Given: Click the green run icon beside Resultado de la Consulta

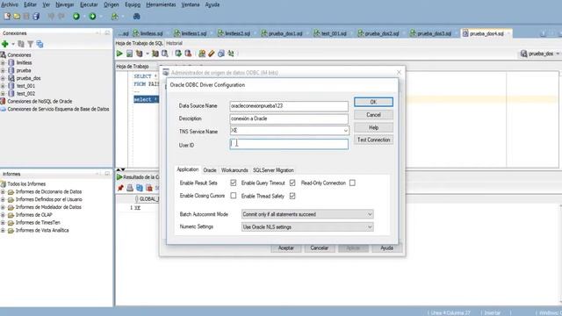Looking at the screenshot, I should click(x=119, y=177).
